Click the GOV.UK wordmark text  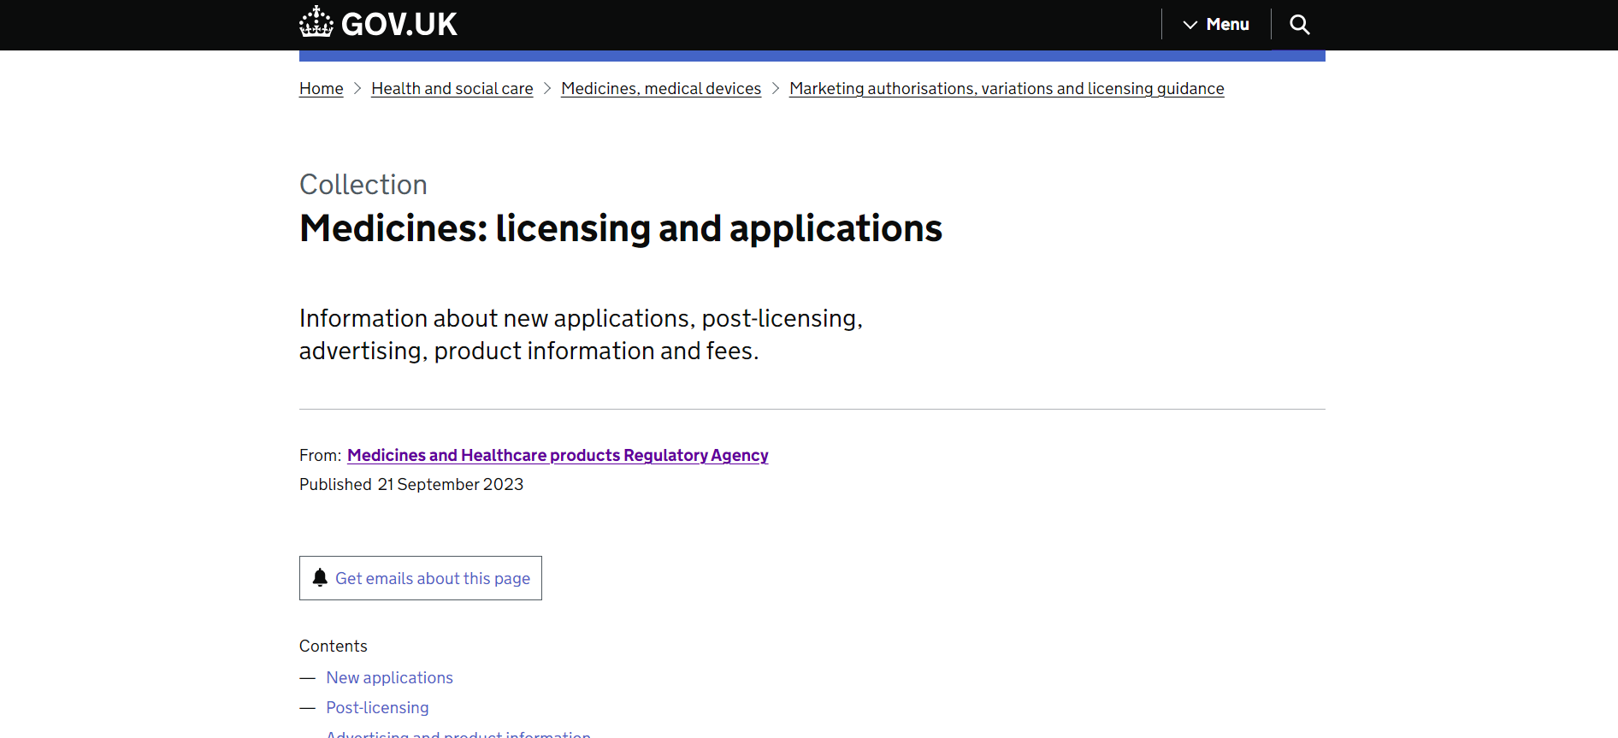coord(399,25)
